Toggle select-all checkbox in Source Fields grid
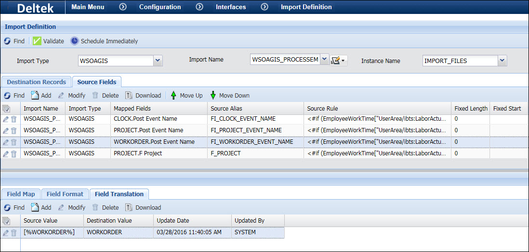 (6, 109)
